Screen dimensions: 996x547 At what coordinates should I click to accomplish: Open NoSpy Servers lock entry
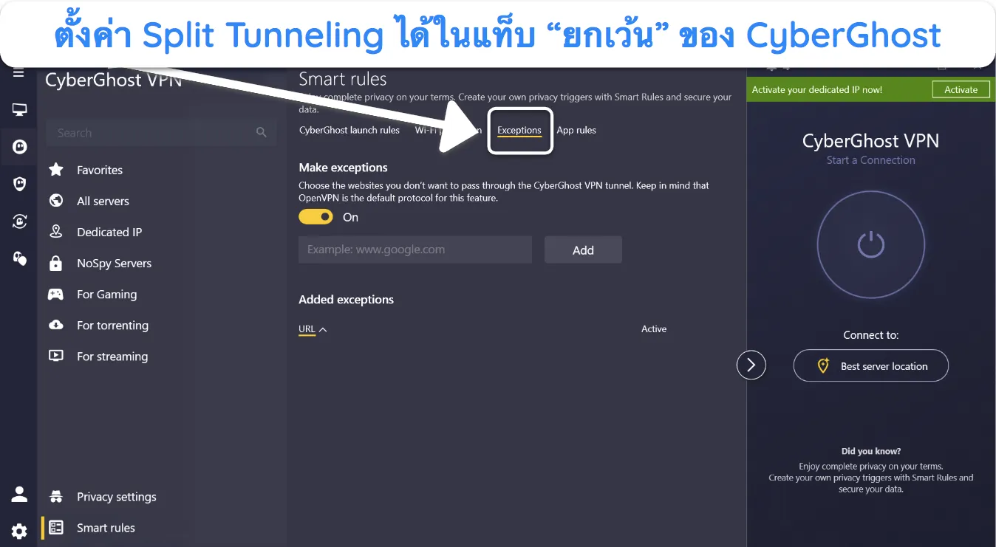56,264
